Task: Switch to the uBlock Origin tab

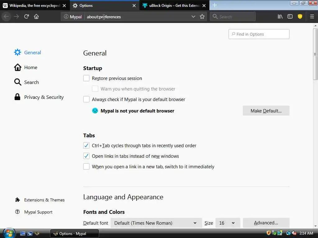Action: pos(175,6)
